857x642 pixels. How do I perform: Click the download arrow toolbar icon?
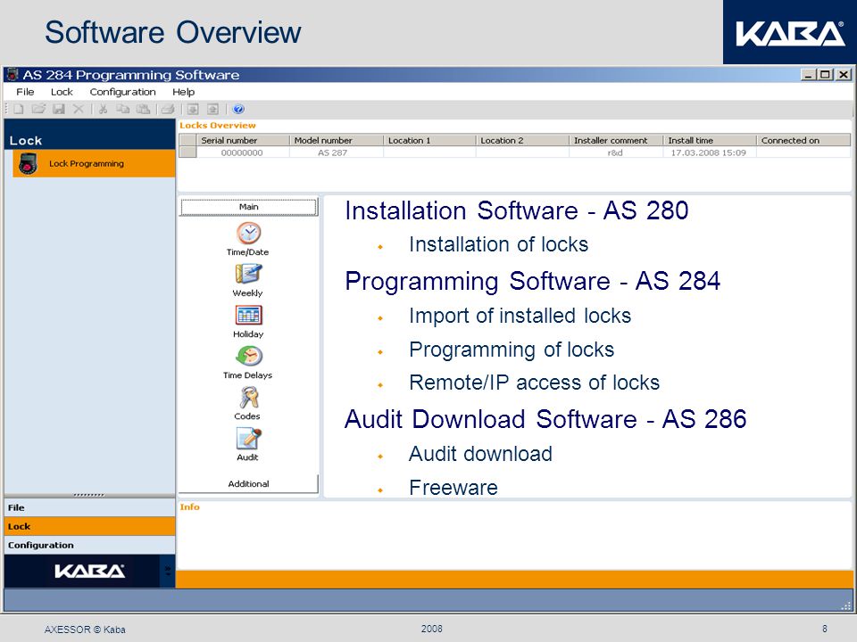193,109
